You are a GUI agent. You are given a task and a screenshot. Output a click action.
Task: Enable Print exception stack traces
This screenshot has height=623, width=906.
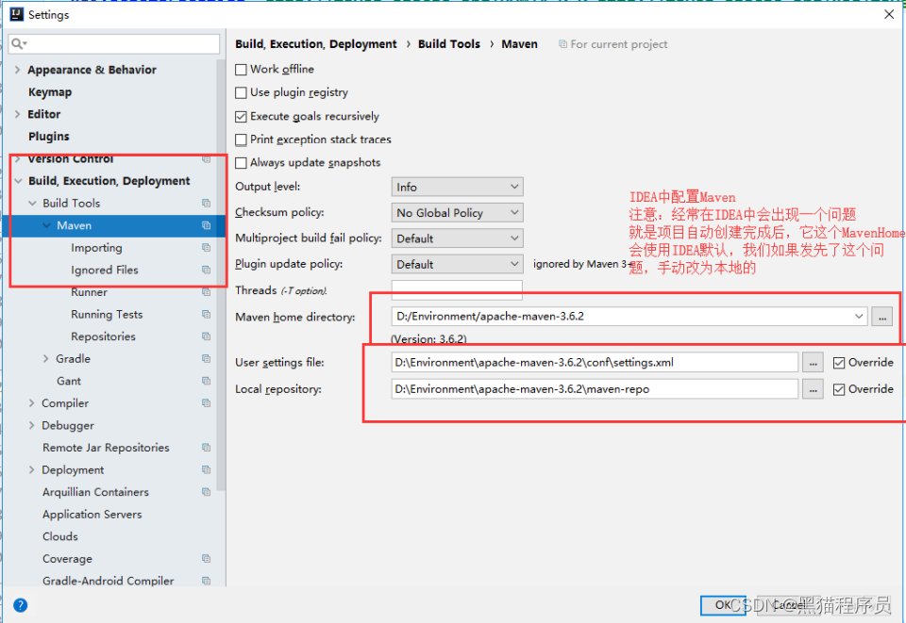(241, 139)
